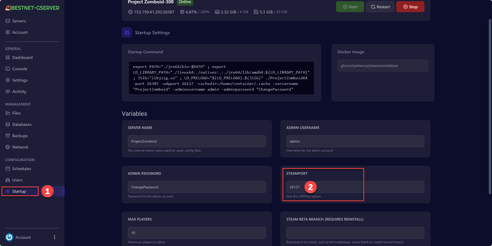Click the page vertical scrollbar
This screenshot has height=246, width=492.
pos(490,107)
